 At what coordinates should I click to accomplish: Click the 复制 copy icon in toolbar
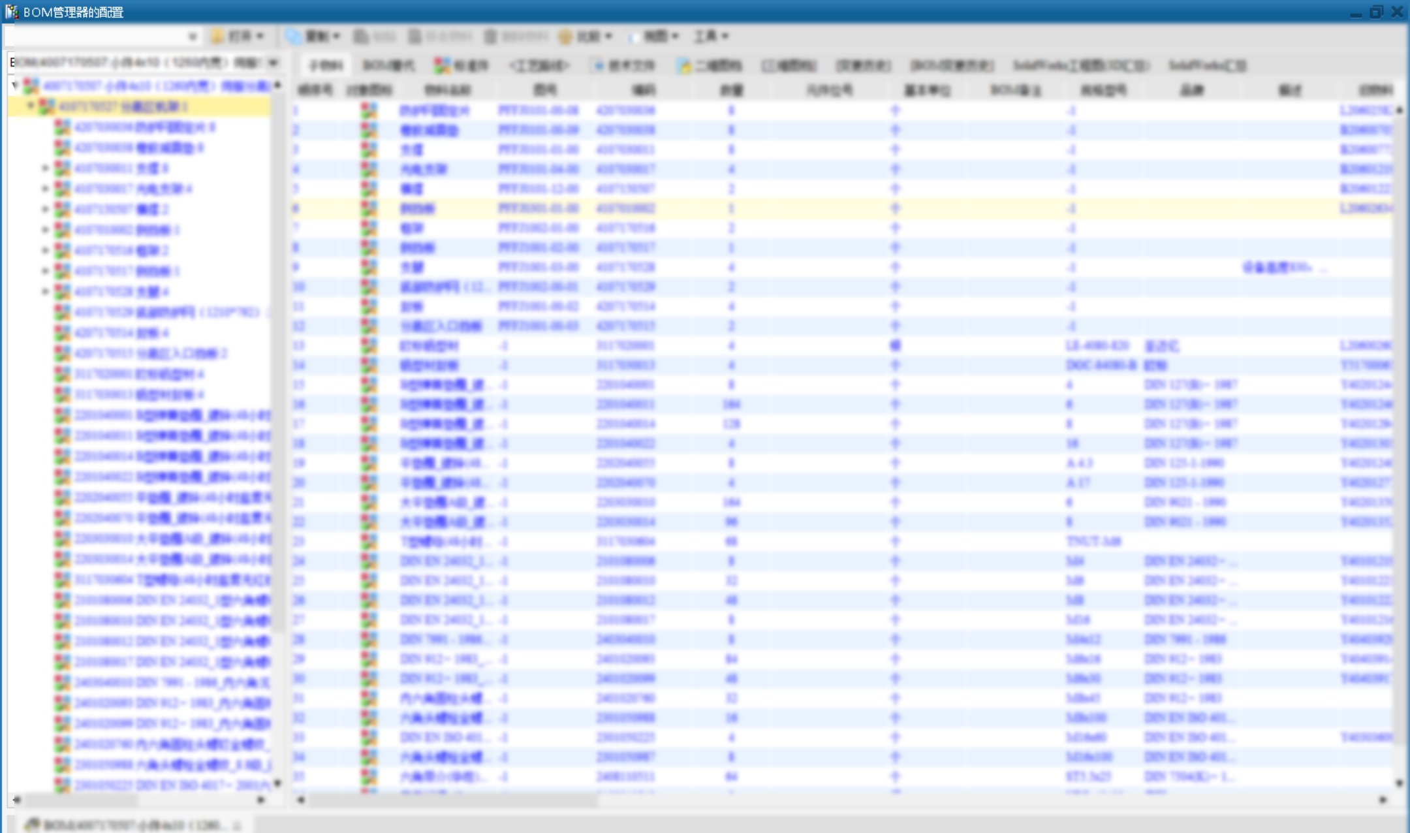click(294, 37)
